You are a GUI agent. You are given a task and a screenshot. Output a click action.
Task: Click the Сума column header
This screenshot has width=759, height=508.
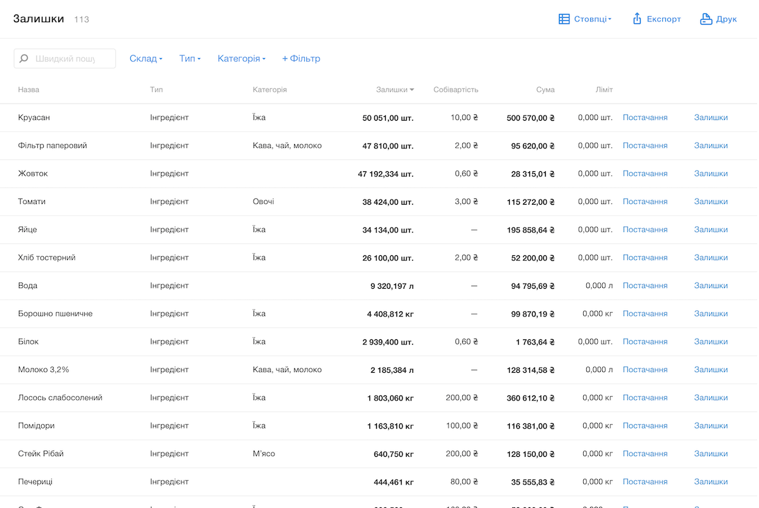pyautogui.click(x=545, y=90)
